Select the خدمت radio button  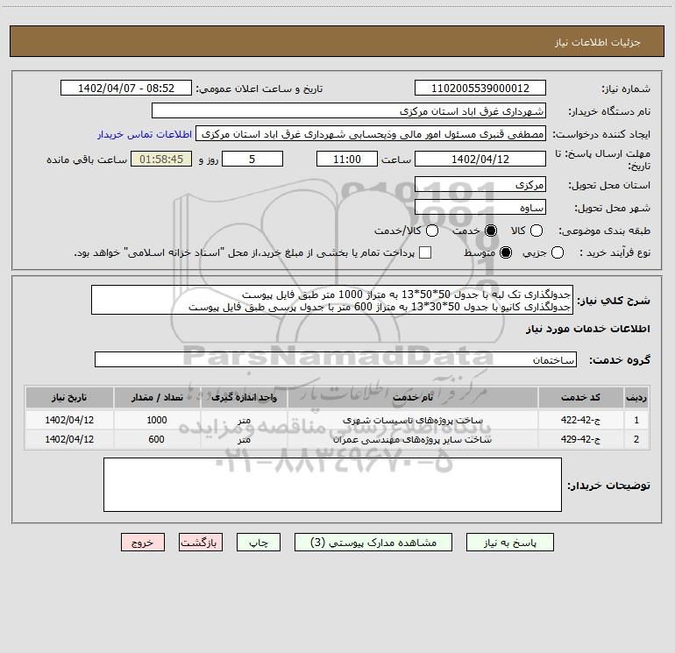pyautogui.click(x=491, y=231)
